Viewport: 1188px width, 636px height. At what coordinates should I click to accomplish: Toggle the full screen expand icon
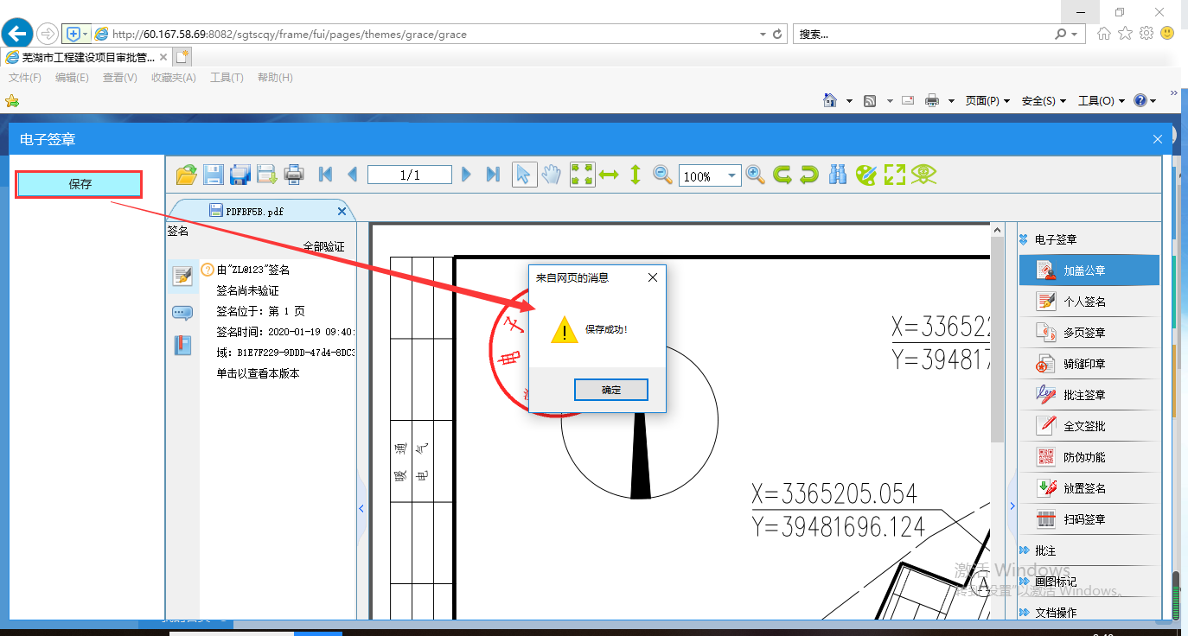point(894,175)
